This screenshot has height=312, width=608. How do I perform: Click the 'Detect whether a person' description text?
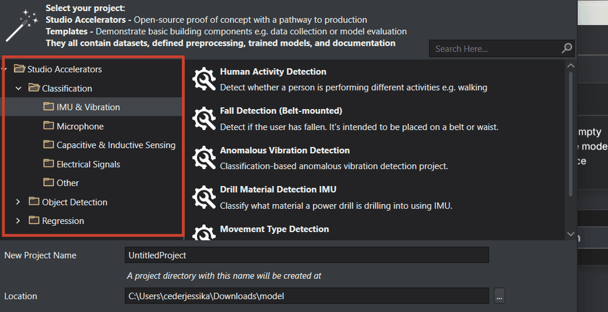coord(354,87)
